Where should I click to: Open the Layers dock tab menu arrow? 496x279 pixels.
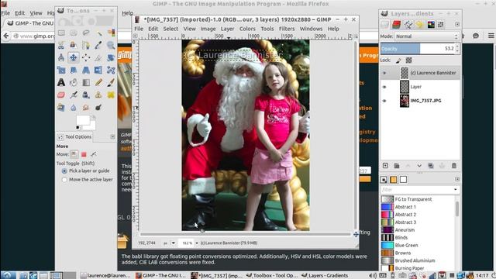(x=457, y=24)
